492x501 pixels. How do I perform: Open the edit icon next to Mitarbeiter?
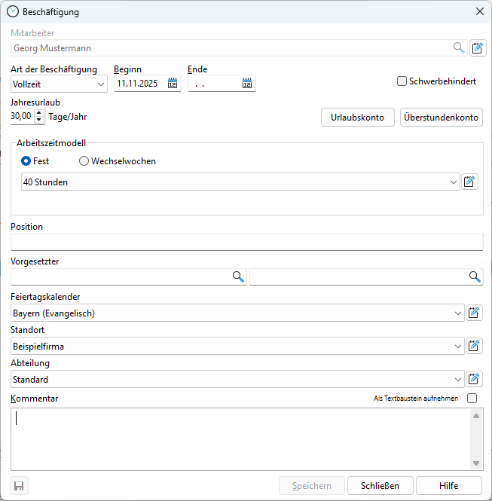click(x=477, y=48)
